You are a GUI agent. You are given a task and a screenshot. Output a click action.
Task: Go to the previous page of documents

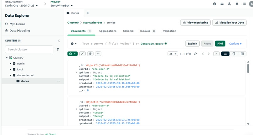[203, 54]
